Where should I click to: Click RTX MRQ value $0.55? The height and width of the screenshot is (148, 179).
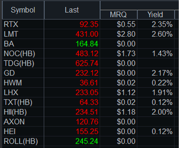pos(126,24)
